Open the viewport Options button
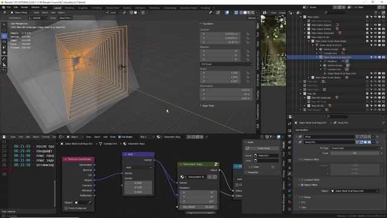 tap(252, 18)
